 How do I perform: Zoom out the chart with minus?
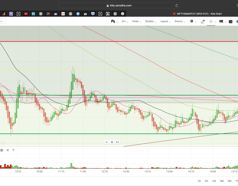107,142
